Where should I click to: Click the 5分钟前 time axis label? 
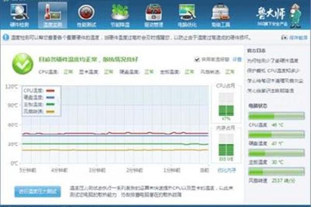(28, 170)
